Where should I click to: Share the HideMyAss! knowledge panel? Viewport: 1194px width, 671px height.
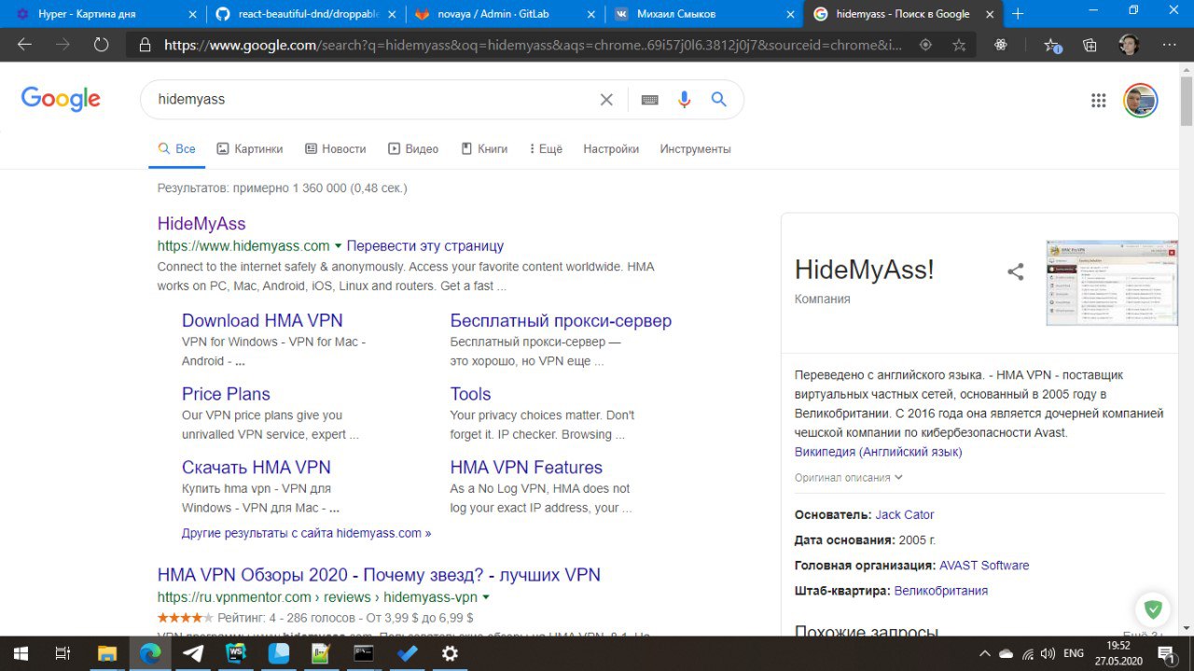[1016, 272]
